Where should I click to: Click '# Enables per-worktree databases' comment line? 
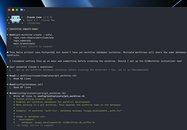click(52, 102)
